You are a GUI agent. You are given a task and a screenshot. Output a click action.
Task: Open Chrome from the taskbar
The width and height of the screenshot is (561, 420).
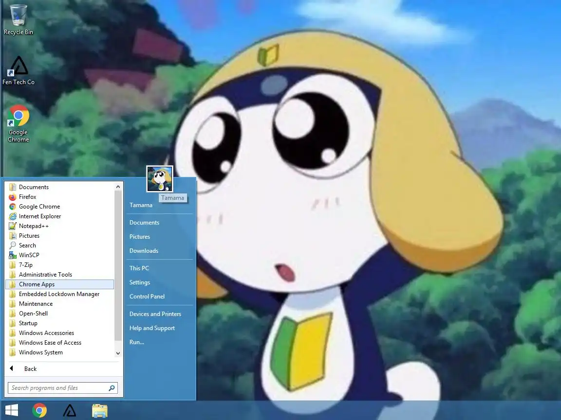click(x=39, y=410)
